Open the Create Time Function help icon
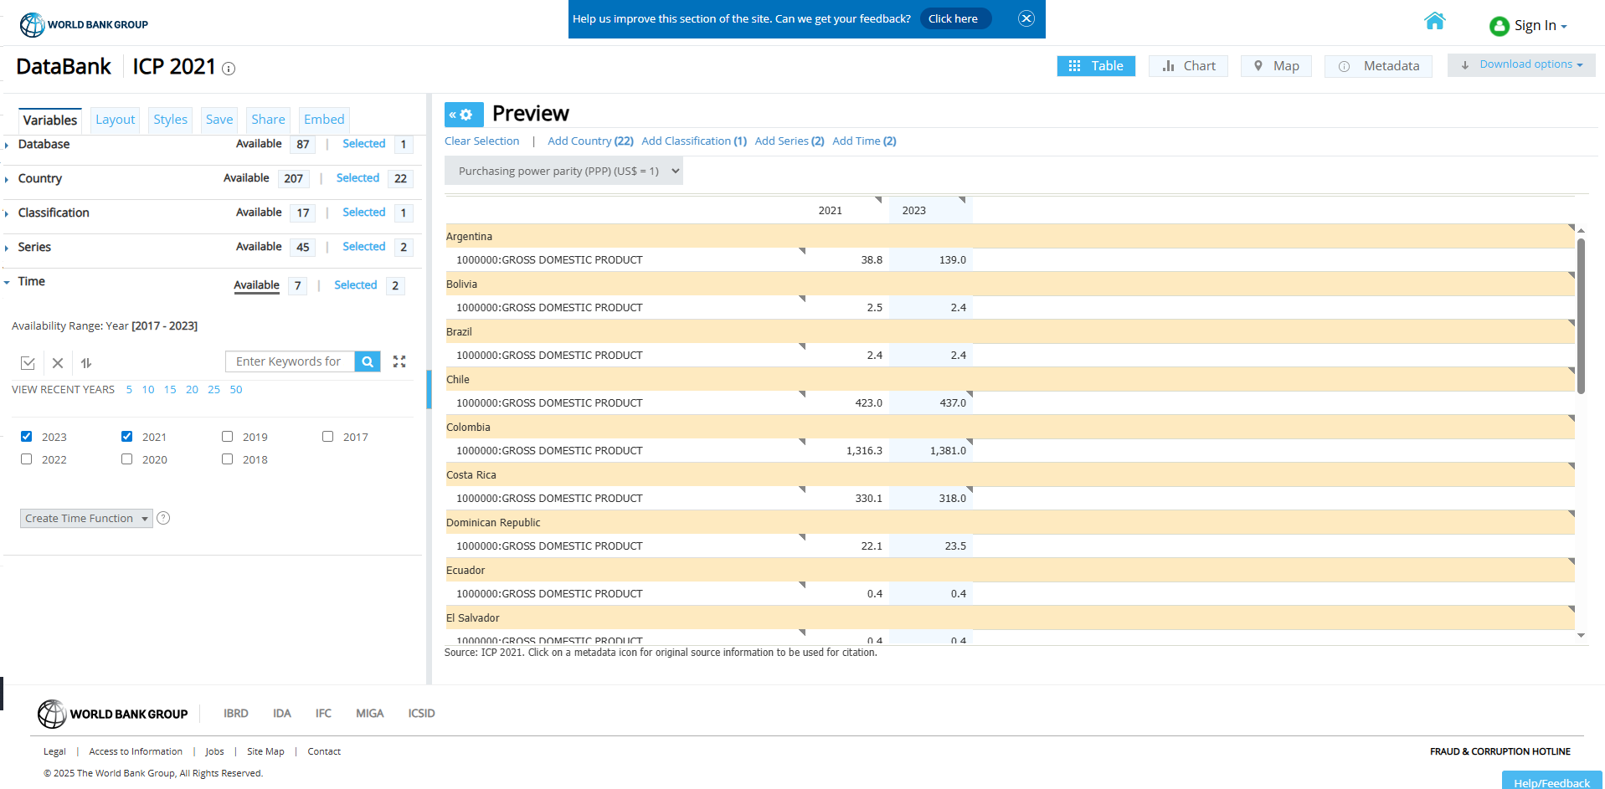 coord(164,518)
